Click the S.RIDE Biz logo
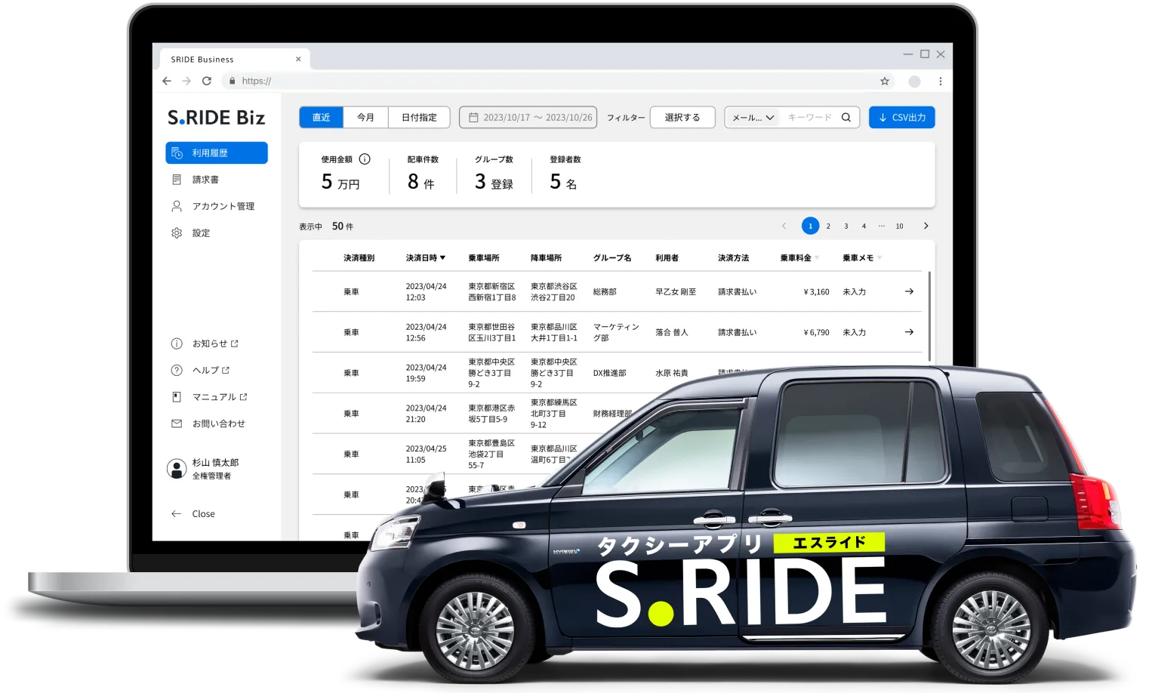Screen dimensions: 1149x693 coord(216,118)
